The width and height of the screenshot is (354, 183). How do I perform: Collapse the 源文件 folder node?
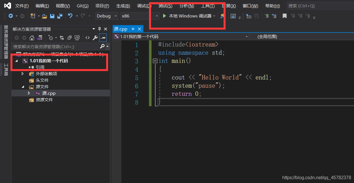click(x=23, y=87)
